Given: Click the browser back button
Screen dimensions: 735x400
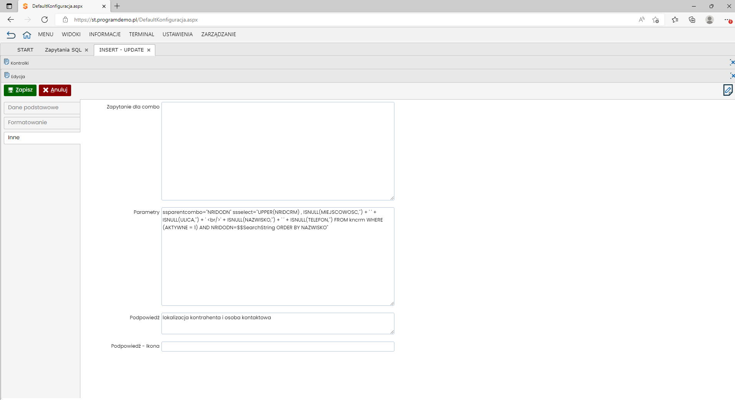Looking at the screenshot, I should [11, 20].
